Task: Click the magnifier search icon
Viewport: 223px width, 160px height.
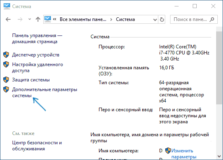Action: tap(212, 19)
